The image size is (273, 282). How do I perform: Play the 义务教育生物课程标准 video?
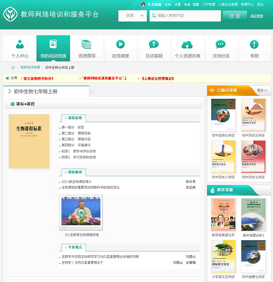click(81, 212)
